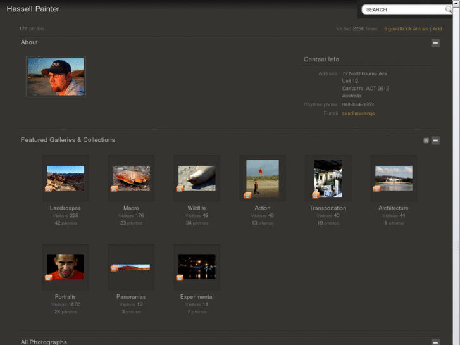Click 'Contact Info' heading
Screen dimensions: 460x345
click(x=321, y=60)
